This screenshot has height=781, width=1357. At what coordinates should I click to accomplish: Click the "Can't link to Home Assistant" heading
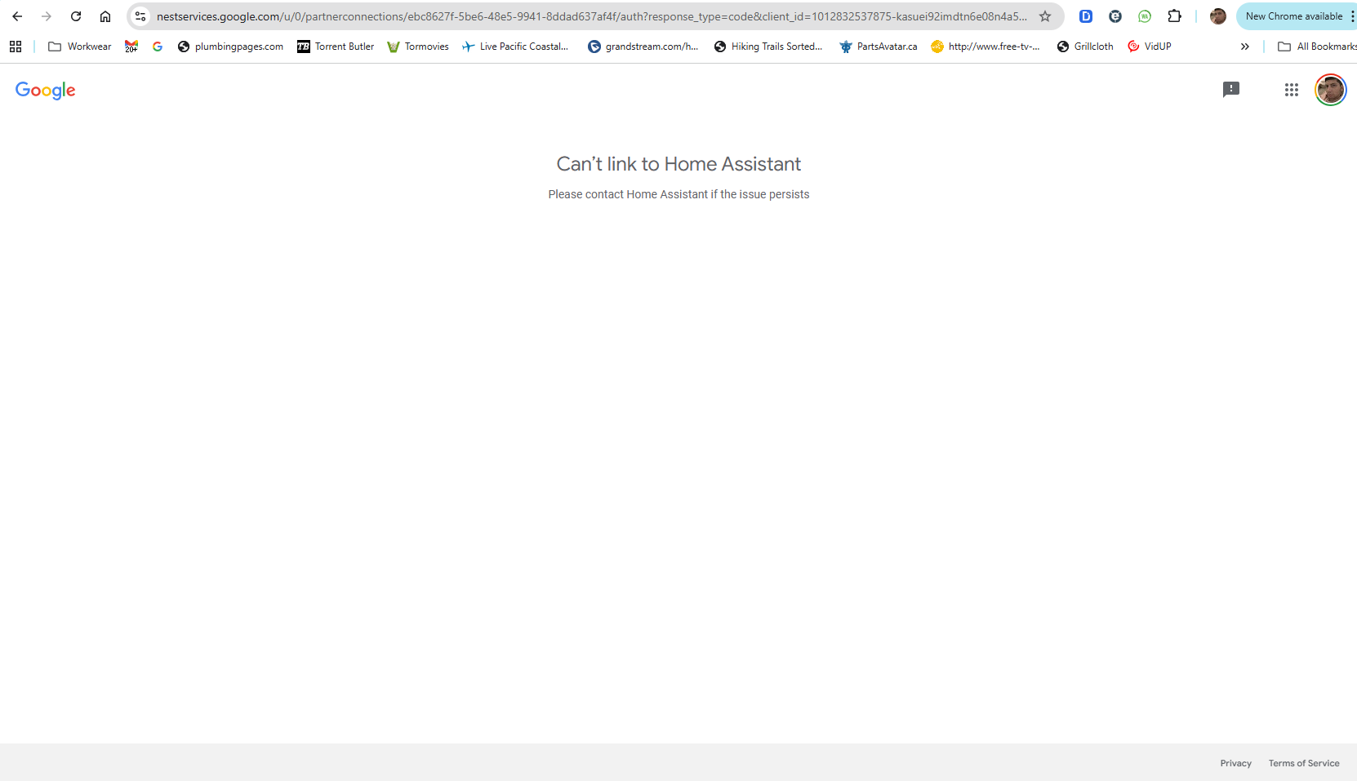click(x=678, y=164)
